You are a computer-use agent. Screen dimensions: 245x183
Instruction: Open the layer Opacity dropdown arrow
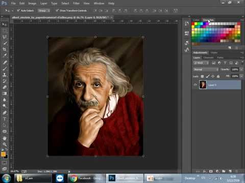pos(241,70)
